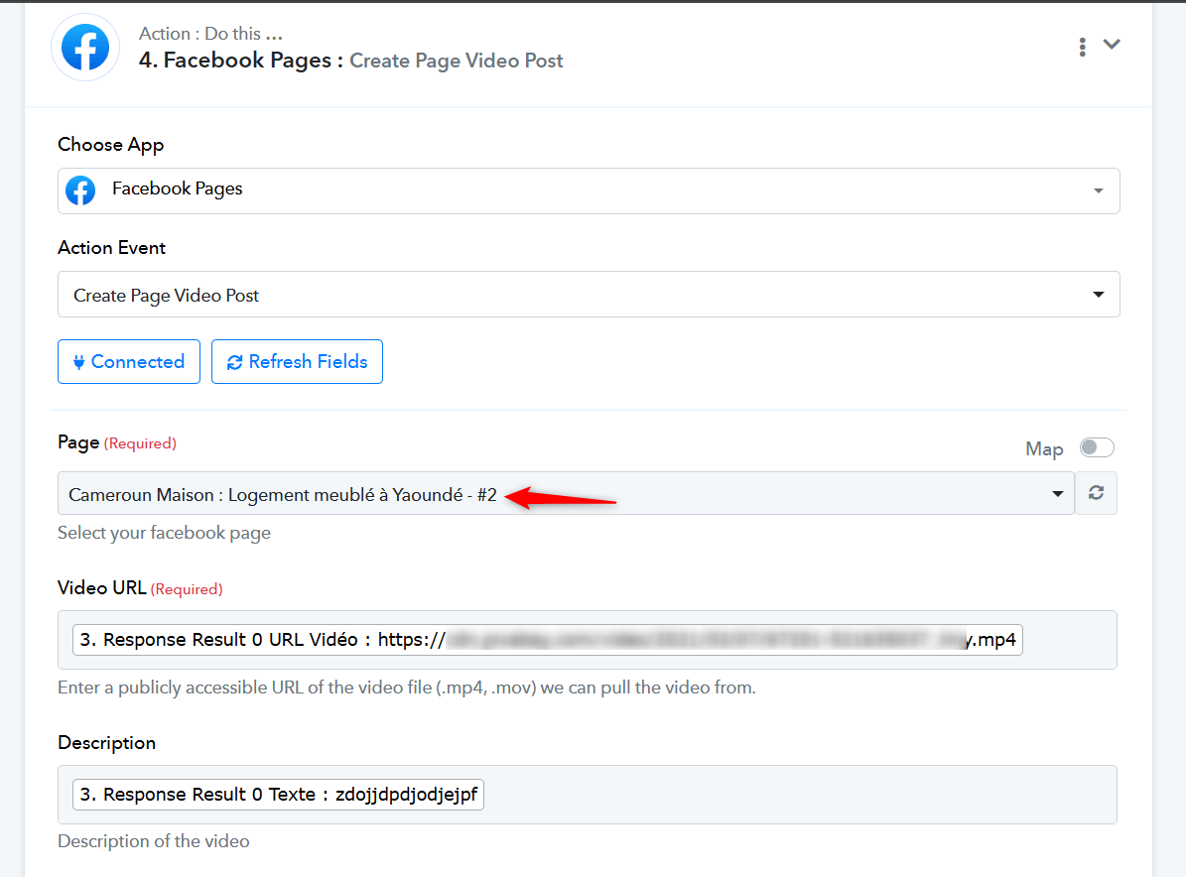Open the Action Event dropdown
Screen dimensions: 1186x877
pyautogui.click(x=589, y=294)
